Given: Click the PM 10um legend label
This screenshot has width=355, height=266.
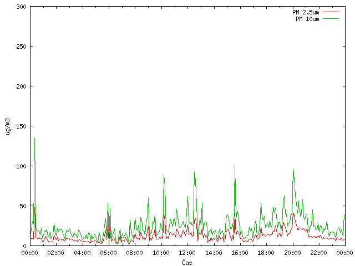Looking at the screenshot, I should (307, 19).
